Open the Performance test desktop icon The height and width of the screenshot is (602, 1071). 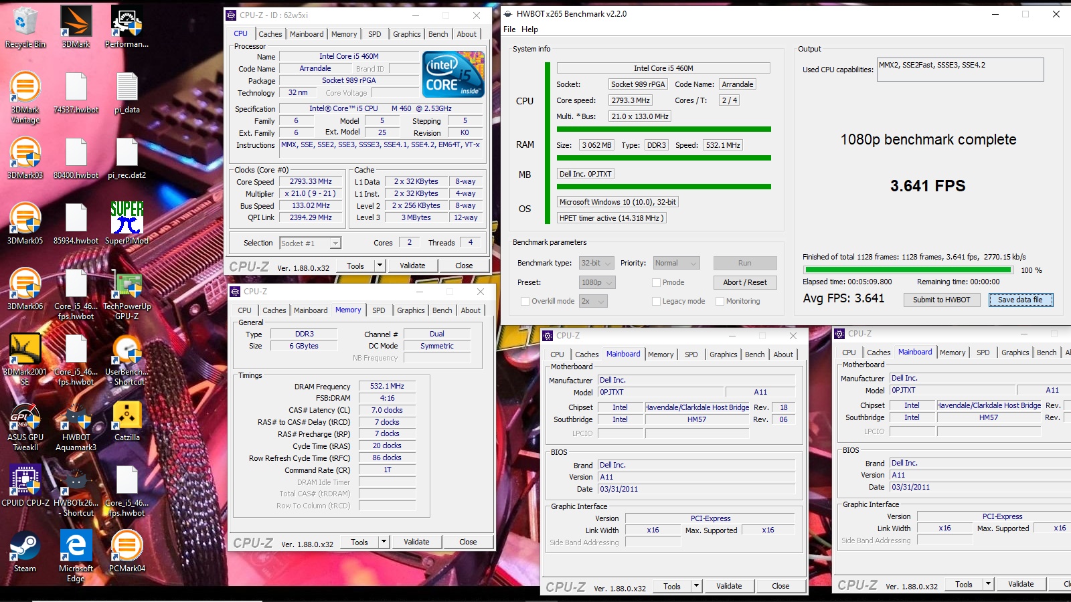127,27
